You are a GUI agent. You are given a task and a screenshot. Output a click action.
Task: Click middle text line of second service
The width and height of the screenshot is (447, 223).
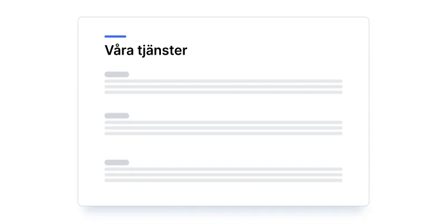pos(223,128)
